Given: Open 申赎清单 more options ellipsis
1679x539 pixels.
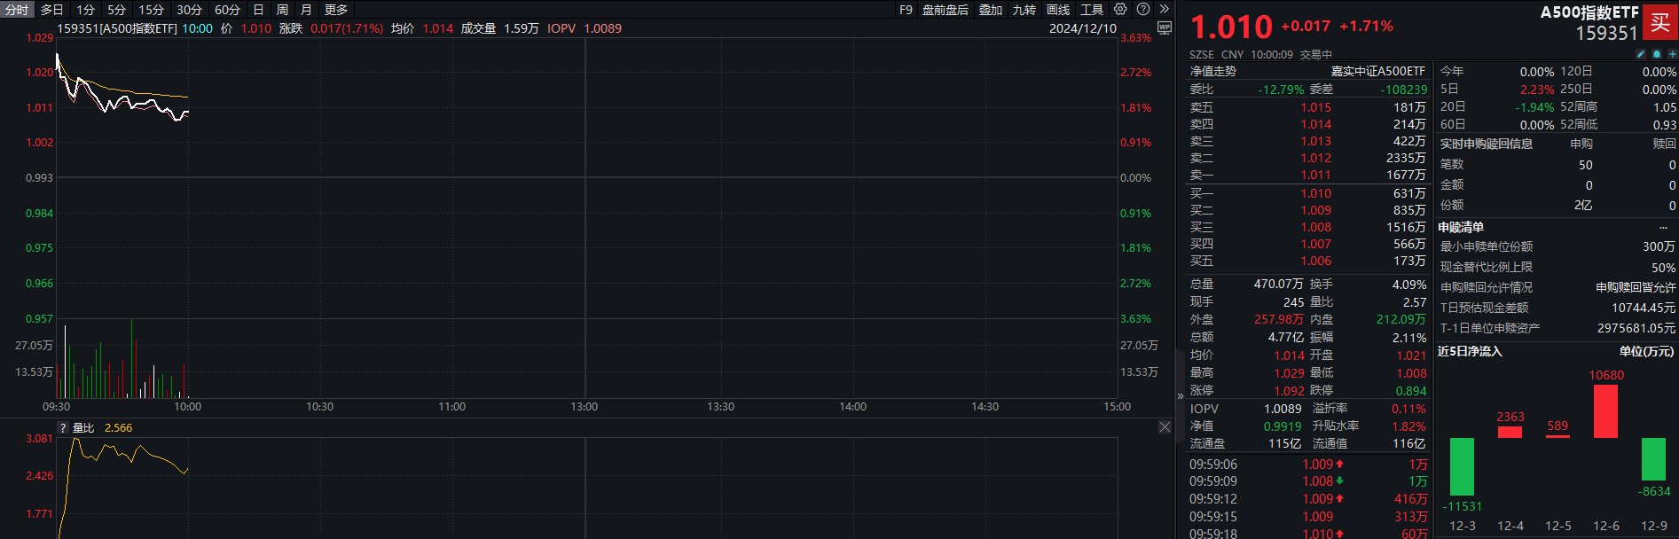Looking at the screenshot, I should [x=1663, y=228].
